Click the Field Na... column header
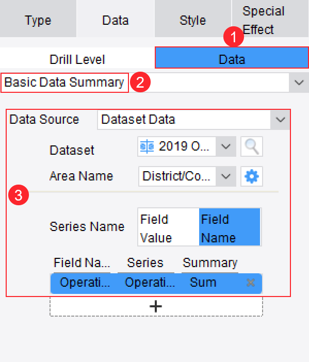Screen dimensions: 309x362 coord(82,262)
